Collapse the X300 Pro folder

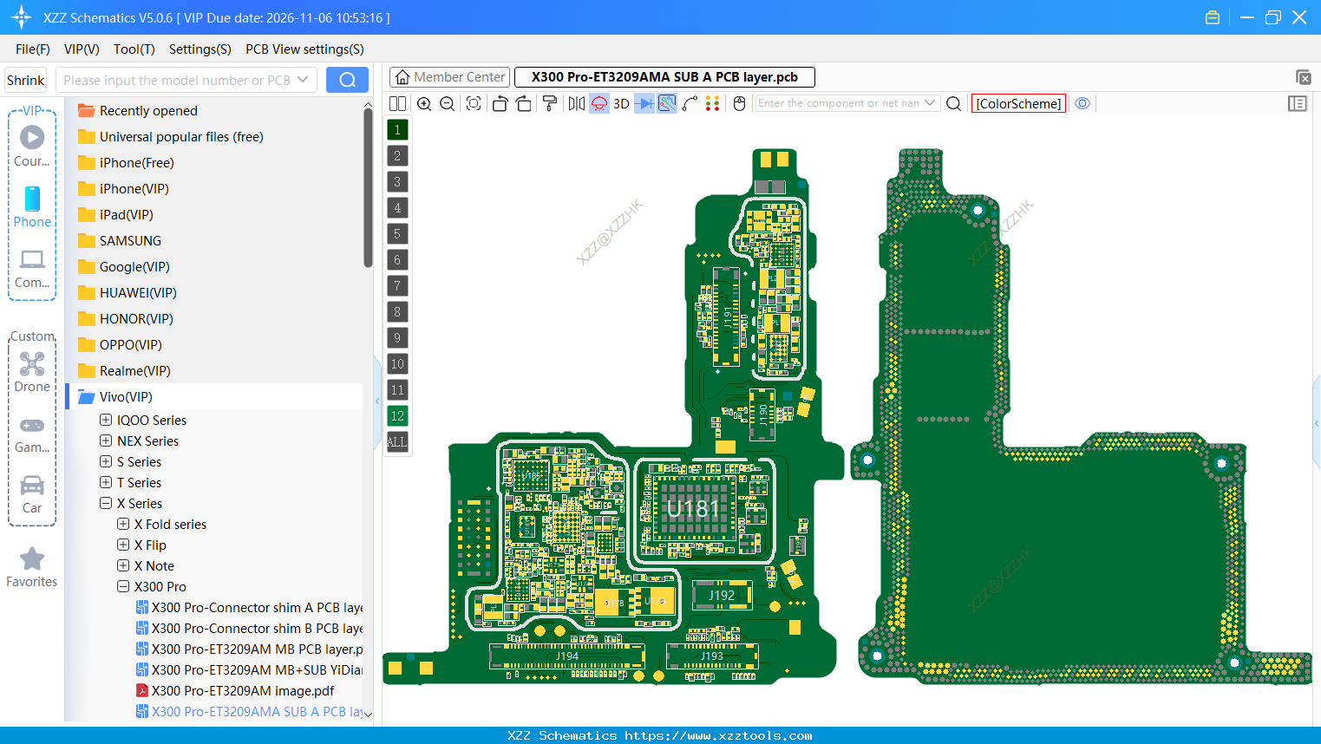(123, 586)
